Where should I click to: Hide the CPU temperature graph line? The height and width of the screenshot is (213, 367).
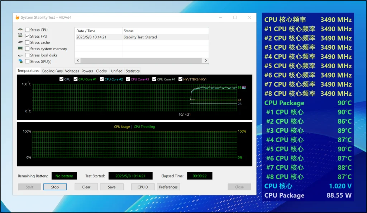tap(61, 79)
